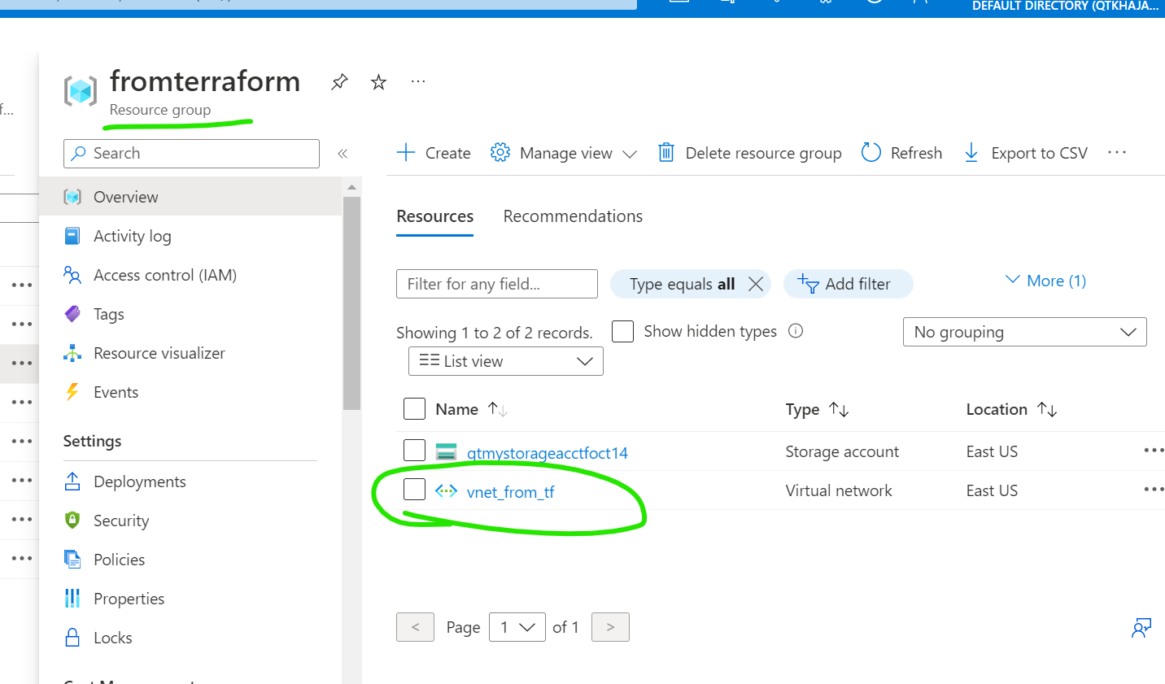
Task: Open the No grouping dropdown
Action: tap(1024, 332)
